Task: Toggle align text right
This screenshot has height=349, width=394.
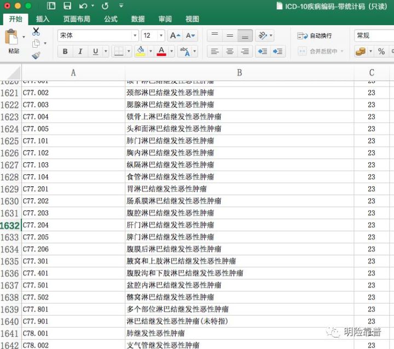Action: (x=245, y=52)
